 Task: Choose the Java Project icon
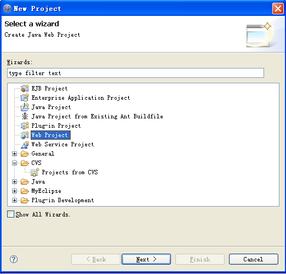(x=25, y=107)
